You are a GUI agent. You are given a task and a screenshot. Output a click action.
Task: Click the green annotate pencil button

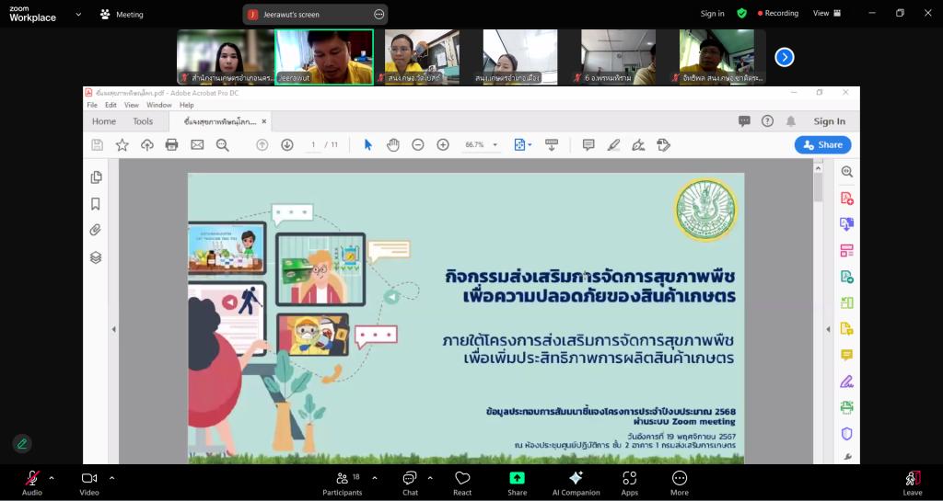click(22, 443)
